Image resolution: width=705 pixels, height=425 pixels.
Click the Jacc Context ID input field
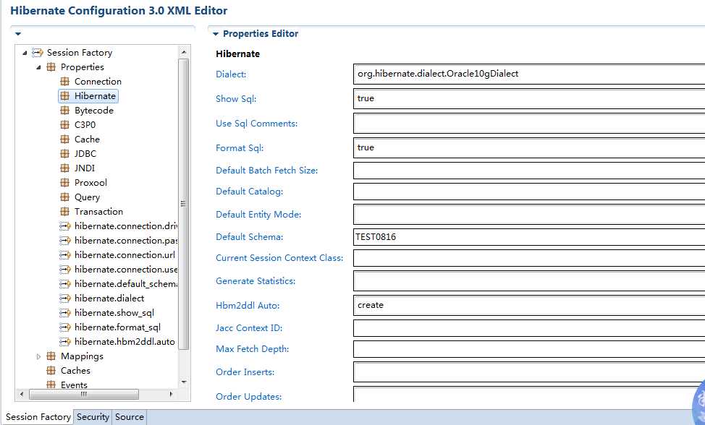[x=529, y=328]
